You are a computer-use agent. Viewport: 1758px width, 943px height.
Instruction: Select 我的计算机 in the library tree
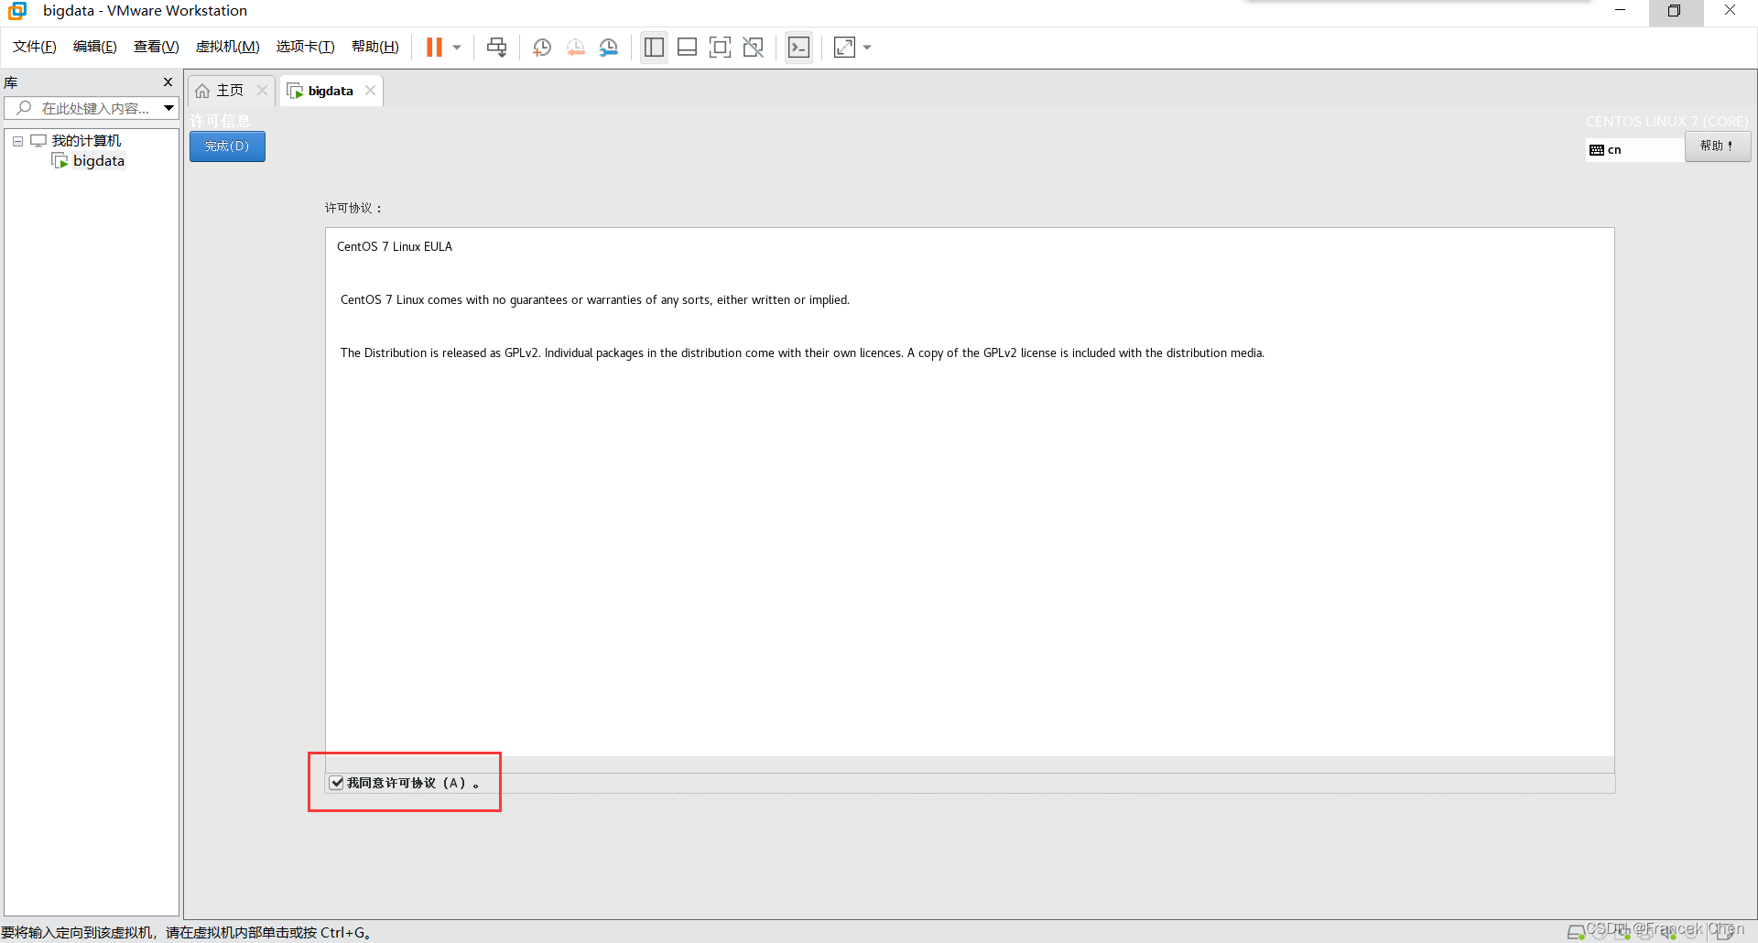86,140
